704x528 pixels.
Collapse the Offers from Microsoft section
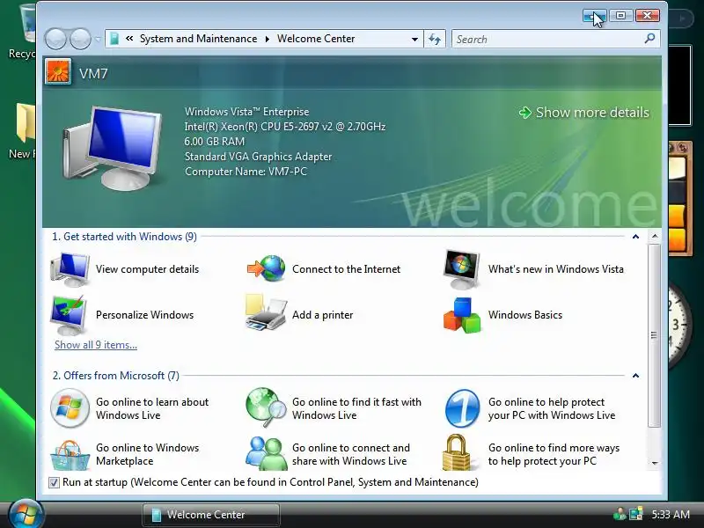[635, 376]
